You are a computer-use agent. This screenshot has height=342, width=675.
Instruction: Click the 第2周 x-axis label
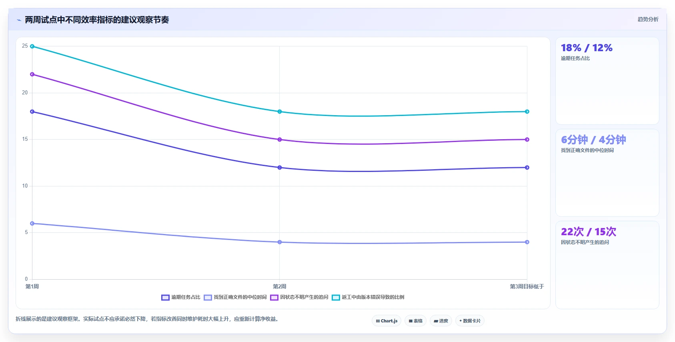coord(280,286)
